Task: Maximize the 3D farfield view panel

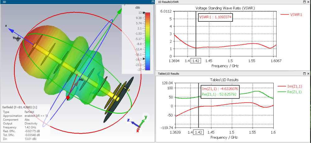Action: pyautogui.click(x=152, y=2)
